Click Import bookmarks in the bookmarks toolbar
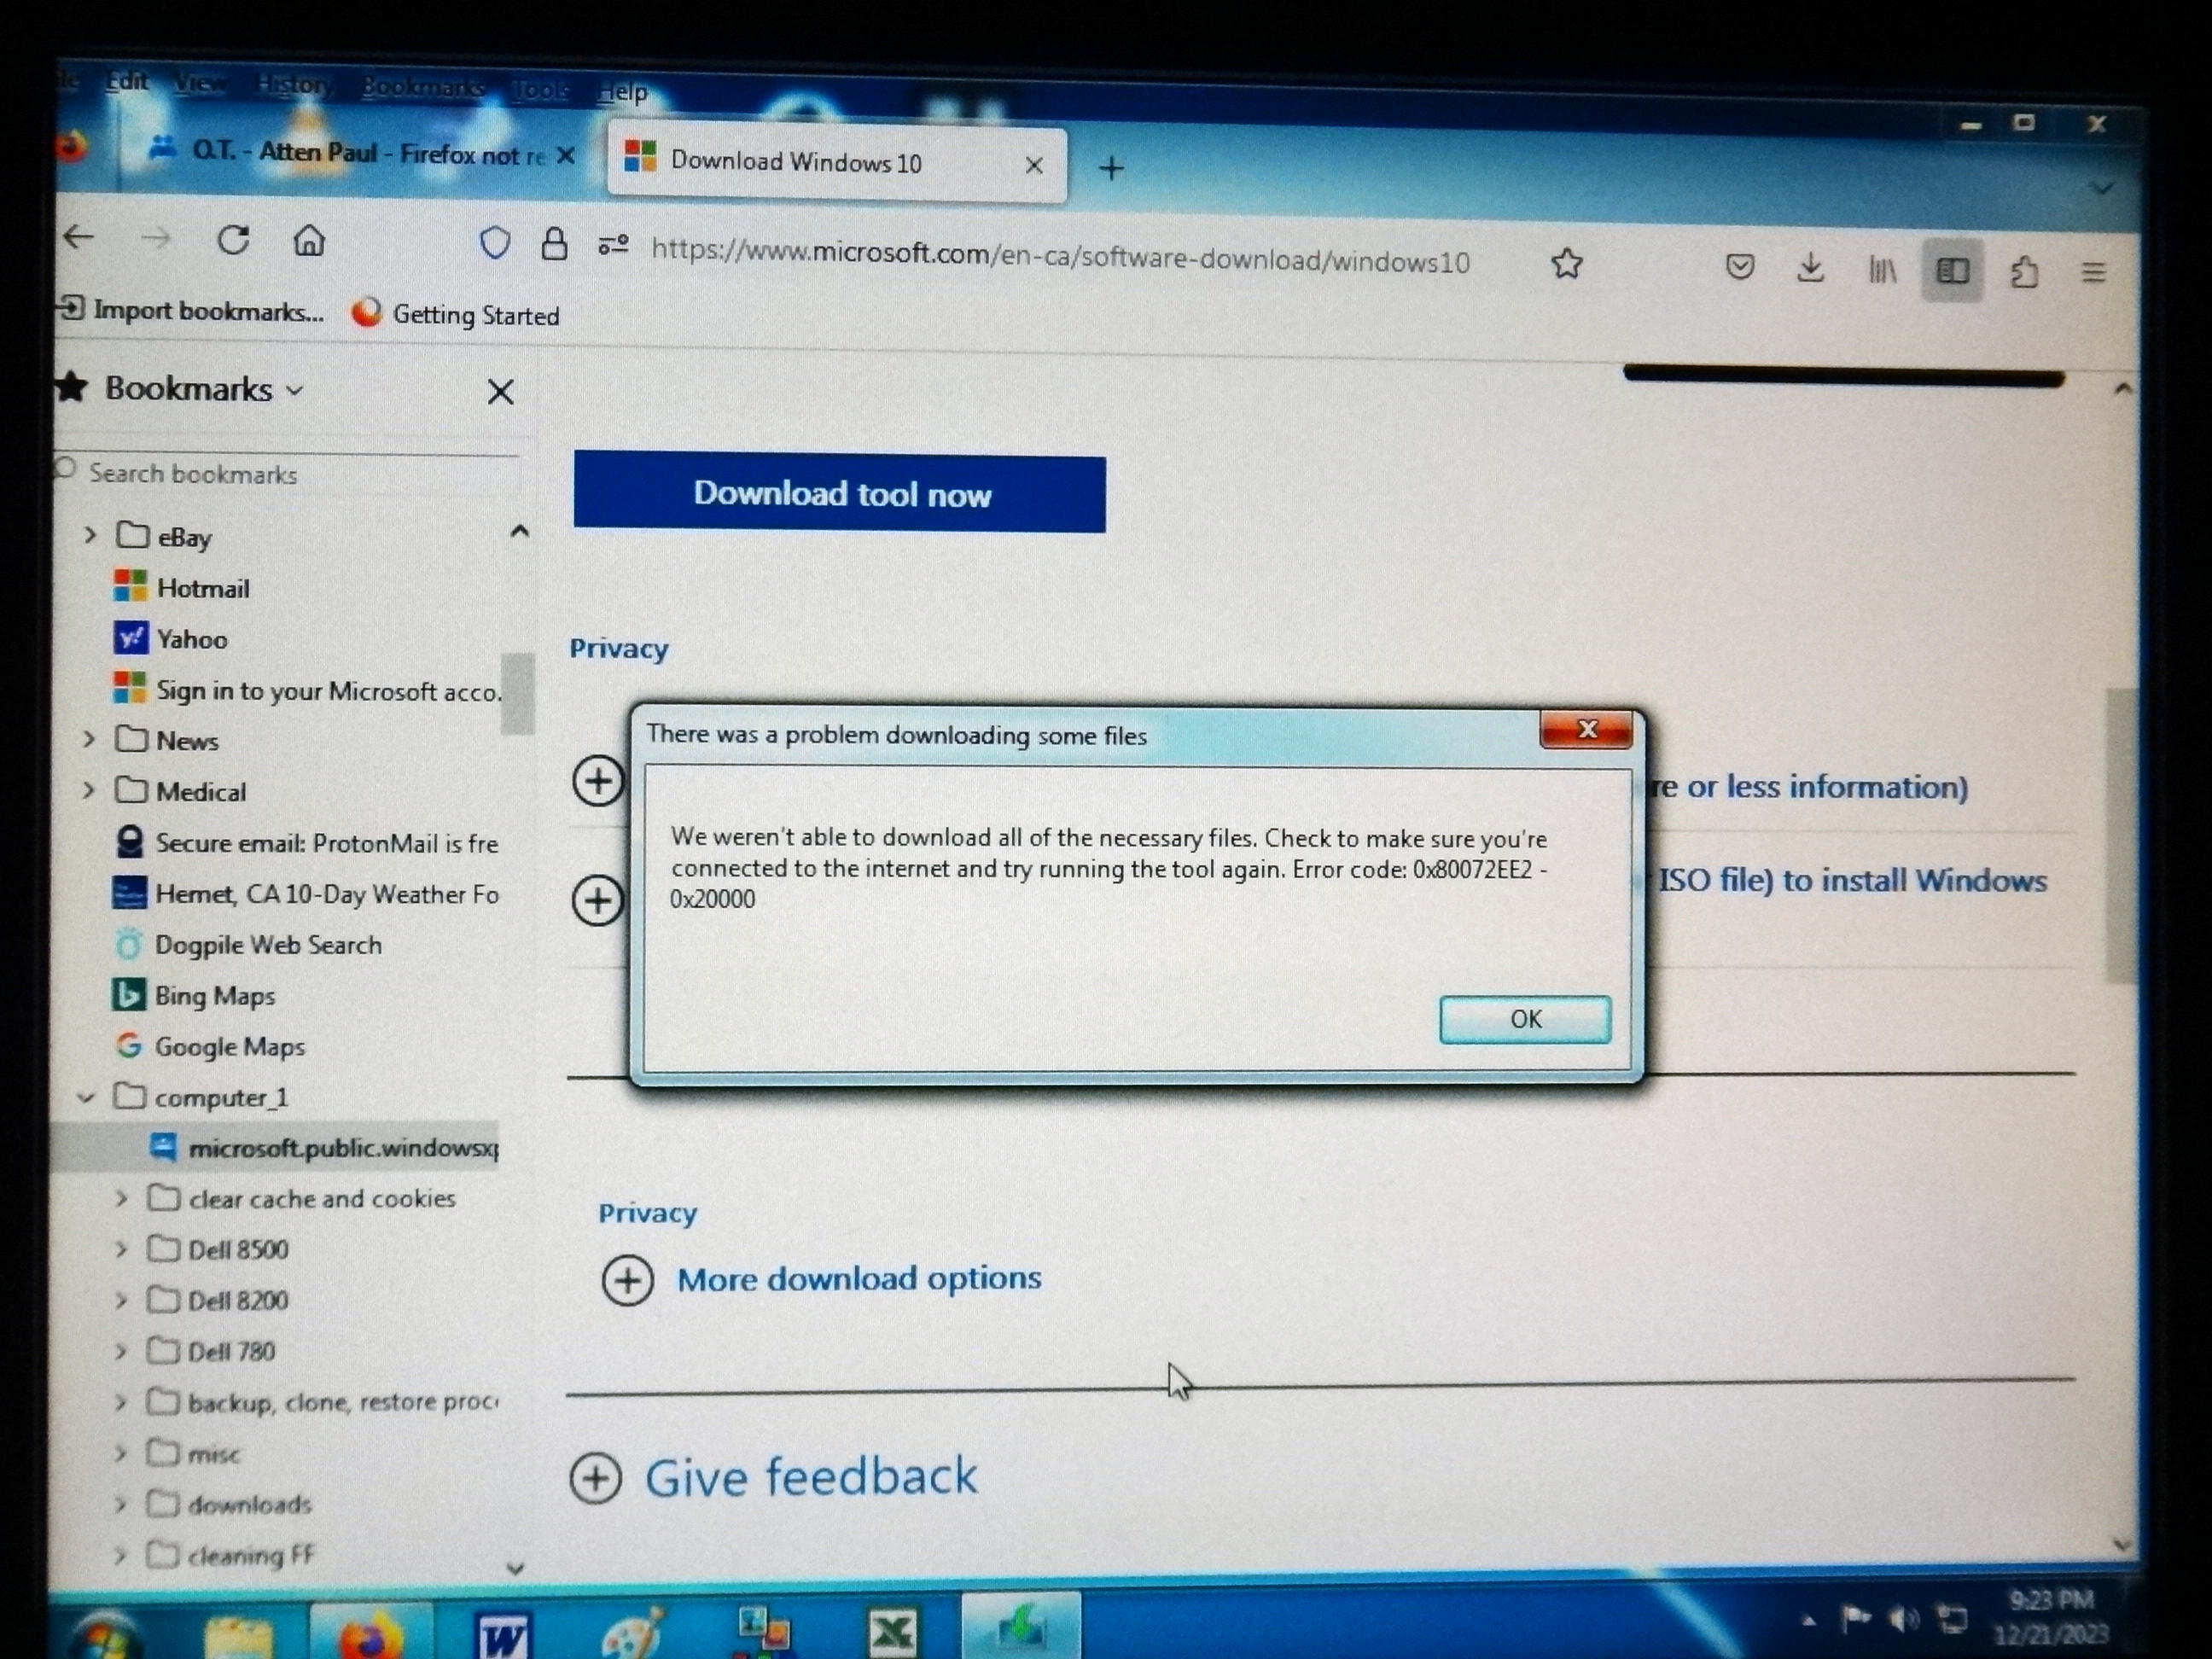Screen dimensions: 2212x1659 (192, 311)
